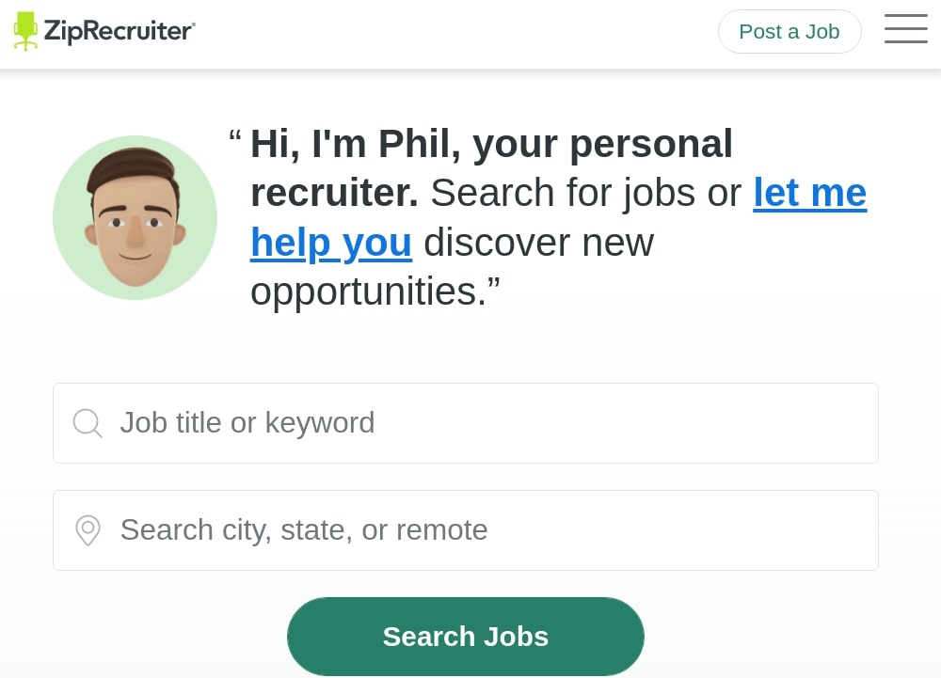Viewport: 941px width, 678px height.
Task: Focus the Job title or keyword field
Action: click(489, 423)
